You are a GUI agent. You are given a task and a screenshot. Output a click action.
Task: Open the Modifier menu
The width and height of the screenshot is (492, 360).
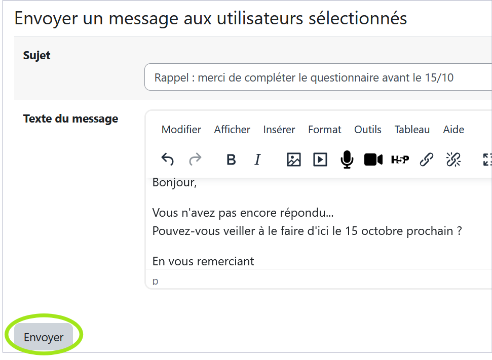pos(181,130)
